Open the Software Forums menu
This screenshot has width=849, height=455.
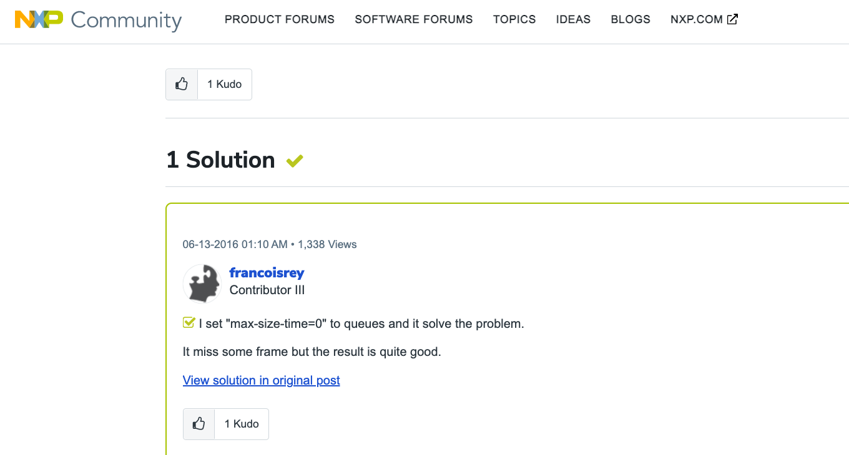click(413, 19)
